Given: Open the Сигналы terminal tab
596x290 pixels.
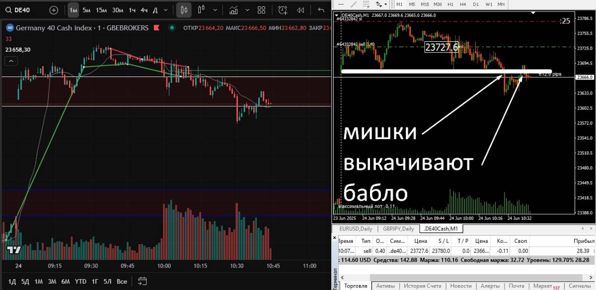Looking at the screenshot, I should (579, 286).
